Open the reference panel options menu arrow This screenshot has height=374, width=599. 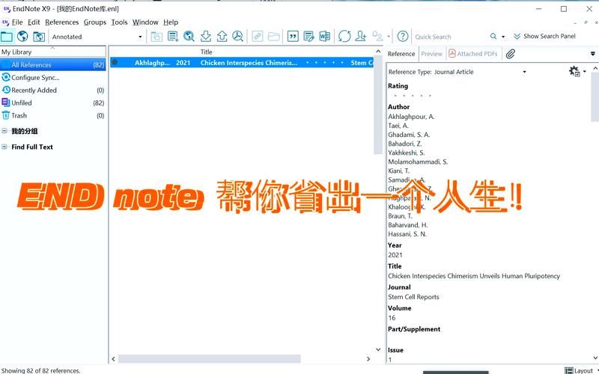(x=593, y=54)
